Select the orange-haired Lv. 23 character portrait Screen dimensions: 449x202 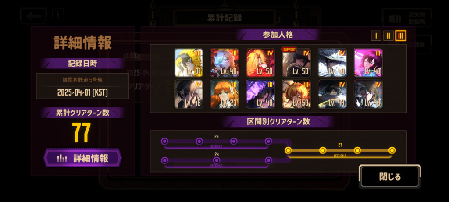[225, 94]
